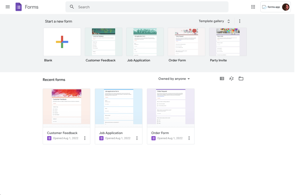Open the overflow menu on Customer Feedback card
This screenshot has width=298, height=195.
(x=85, y=138)
